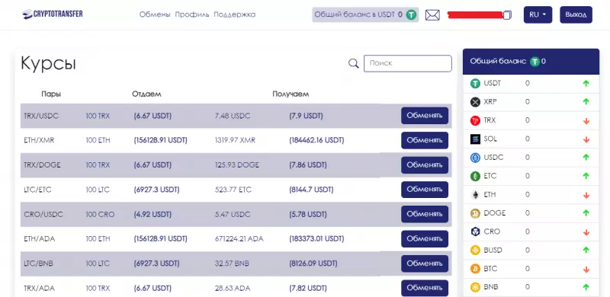Screen dimensions: 610x297
Task: Click Обменять for the CRO/USDC pair
Action: [425, 214]
